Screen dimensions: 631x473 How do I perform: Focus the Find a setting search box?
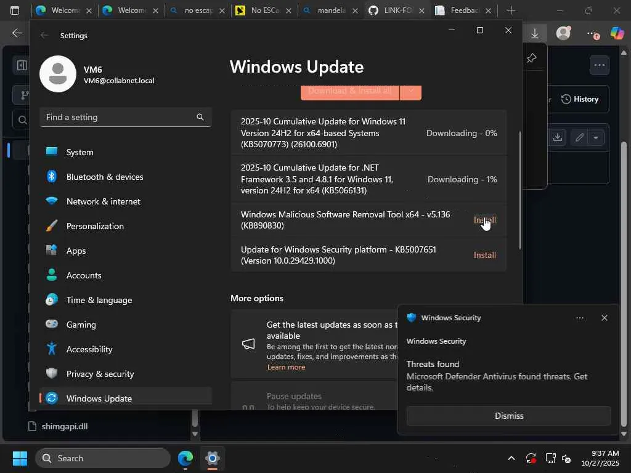pos(126,117)
